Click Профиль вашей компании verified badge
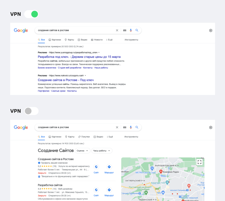The height and width of the screenshot is (201, 225). pos(39,163)
